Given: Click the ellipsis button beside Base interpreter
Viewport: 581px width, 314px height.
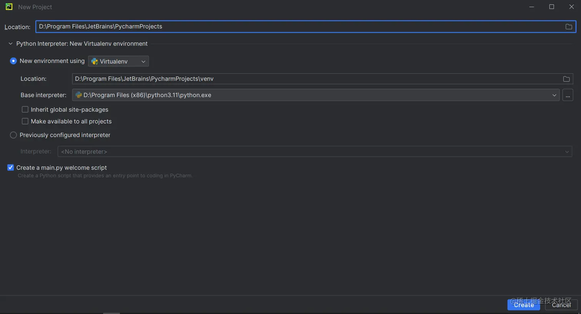Looking at the screenshot, I should [568, 95].
